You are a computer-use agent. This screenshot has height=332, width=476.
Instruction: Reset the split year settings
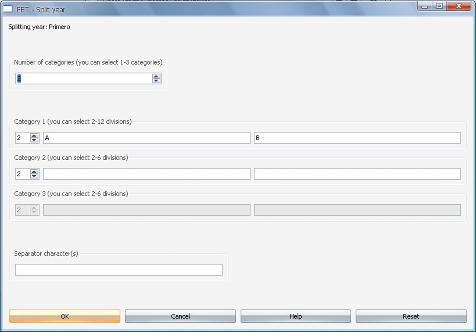[x=411, y=316]
